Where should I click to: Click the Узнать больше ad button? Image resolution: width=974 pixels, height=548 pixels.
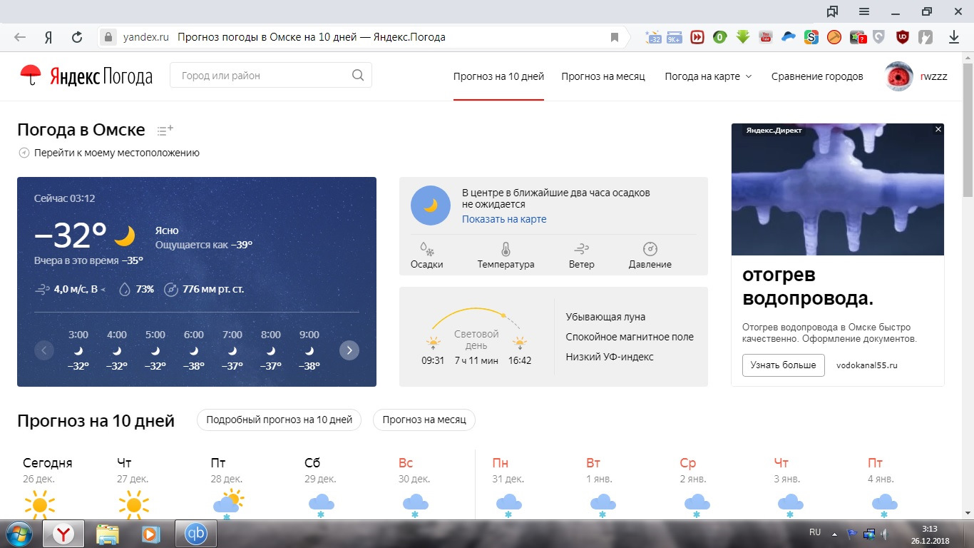pos(784,365)
